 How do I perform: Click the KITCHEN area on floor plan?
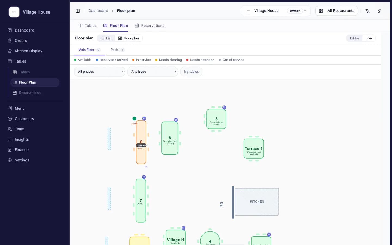click(257, 202)
